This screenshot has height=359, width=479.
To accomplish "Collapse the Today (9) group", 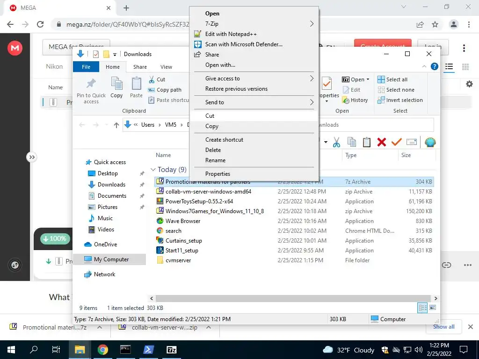I will [x=153, y=170].
